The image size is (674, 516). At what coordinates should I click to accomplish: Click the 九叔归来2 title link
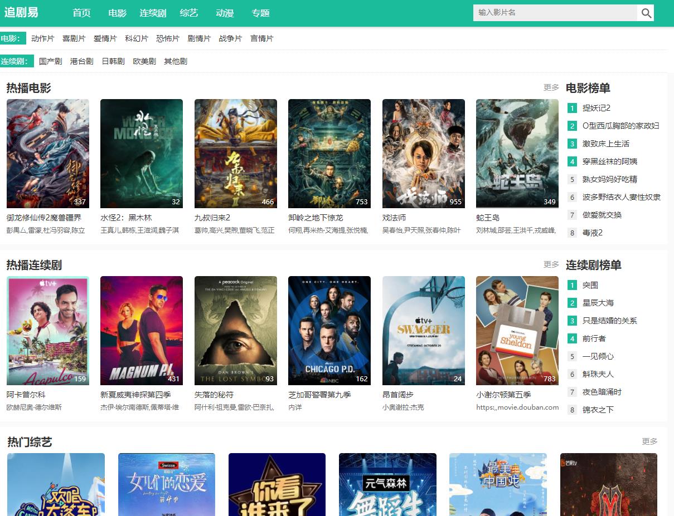(212, 218)
